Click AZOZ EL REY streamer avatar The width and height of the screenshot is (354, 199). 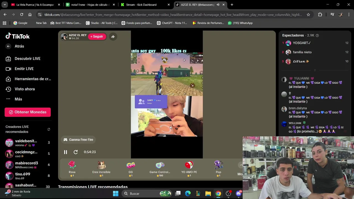[x=64, y=36]
